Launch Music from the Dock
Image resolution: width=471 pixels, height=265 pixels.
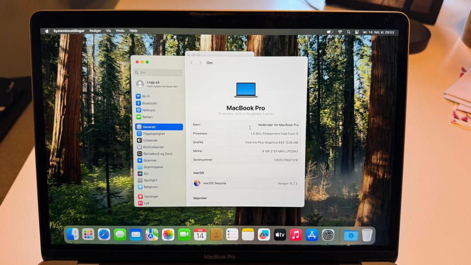295,235
